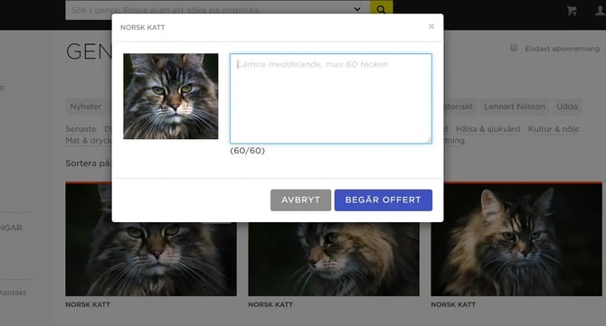Open the Hälsa & sjukvård link

coord(488,129)
